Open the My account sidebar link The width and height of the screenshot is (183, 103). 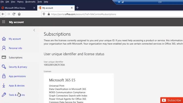15,39
